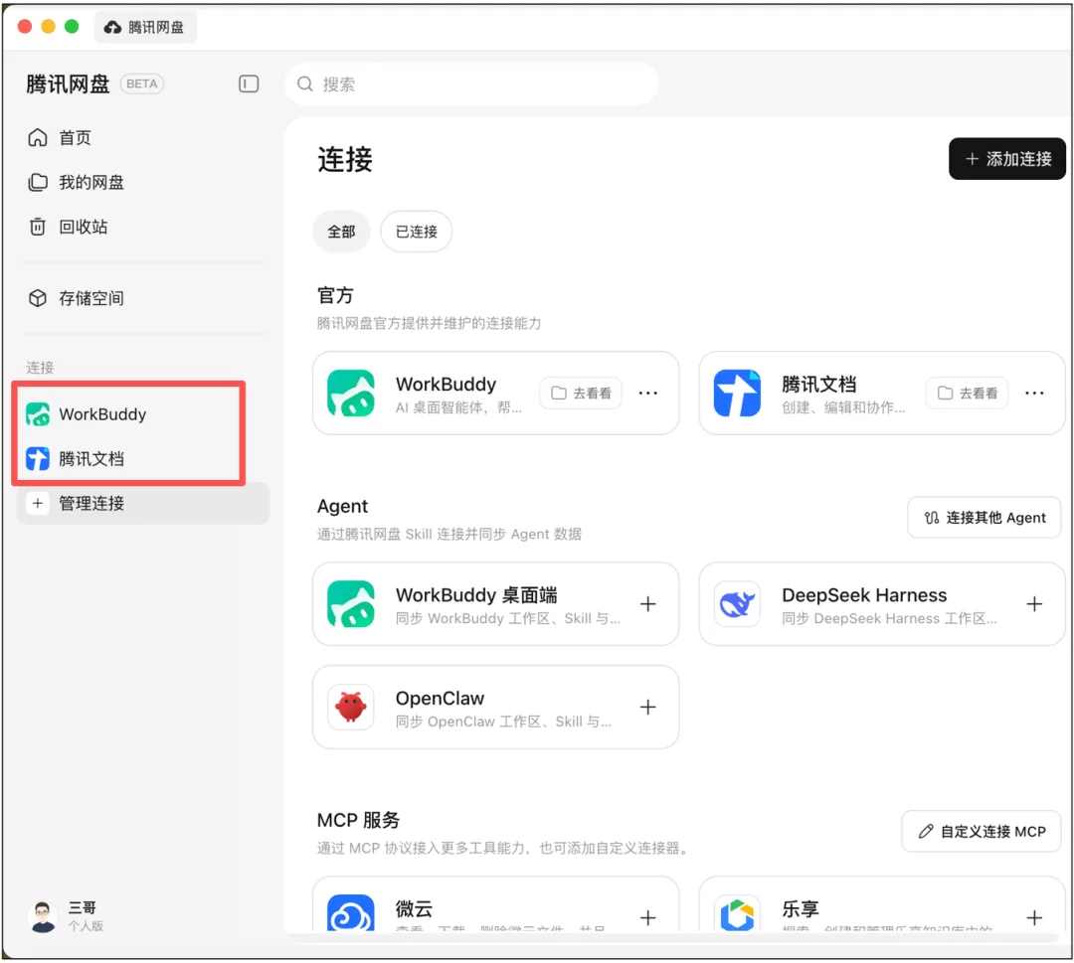Click the 乐享 card icon
This screenshot has height=963, width=1074.
coord(737,912)
